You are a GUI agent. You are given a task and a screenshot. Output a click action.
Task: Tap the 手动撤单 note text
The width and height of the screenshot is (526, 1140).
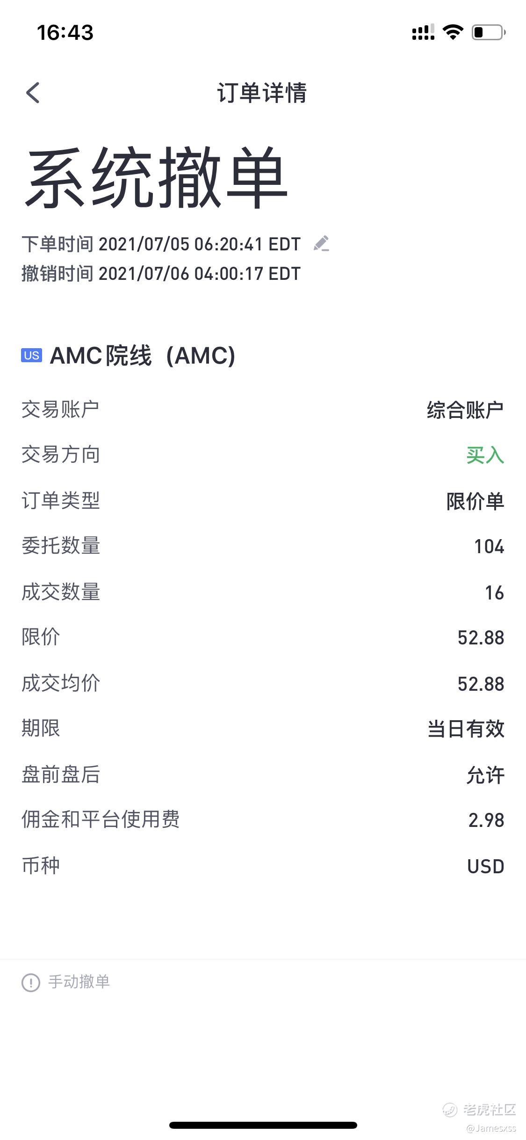coord(79,982)
